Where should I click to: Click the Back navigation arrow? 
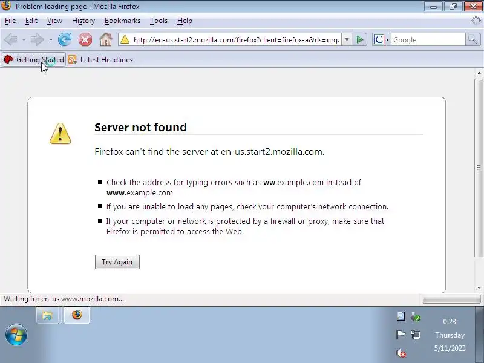pyautogui.click(x=11, y=39)
